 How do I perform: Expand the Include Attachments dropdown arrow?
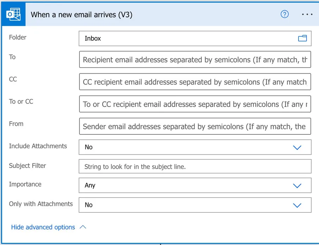[297, 147]
